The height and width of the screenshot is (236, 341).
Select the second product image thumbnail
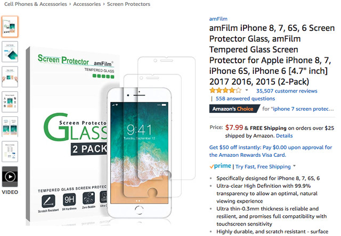pos(10,52)
